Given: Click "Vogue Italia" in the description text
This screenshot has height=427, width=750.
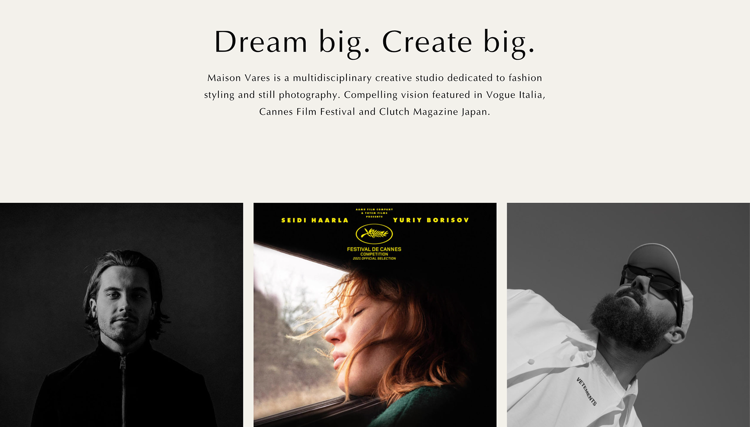Looking at the screenshot, I should (514, 95).
